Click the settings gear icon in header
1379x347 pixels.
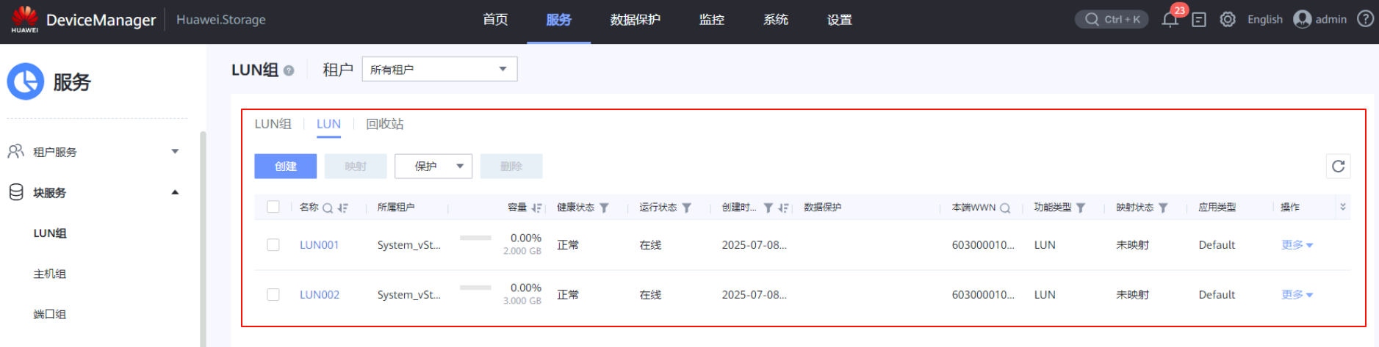click(1228, 20)
